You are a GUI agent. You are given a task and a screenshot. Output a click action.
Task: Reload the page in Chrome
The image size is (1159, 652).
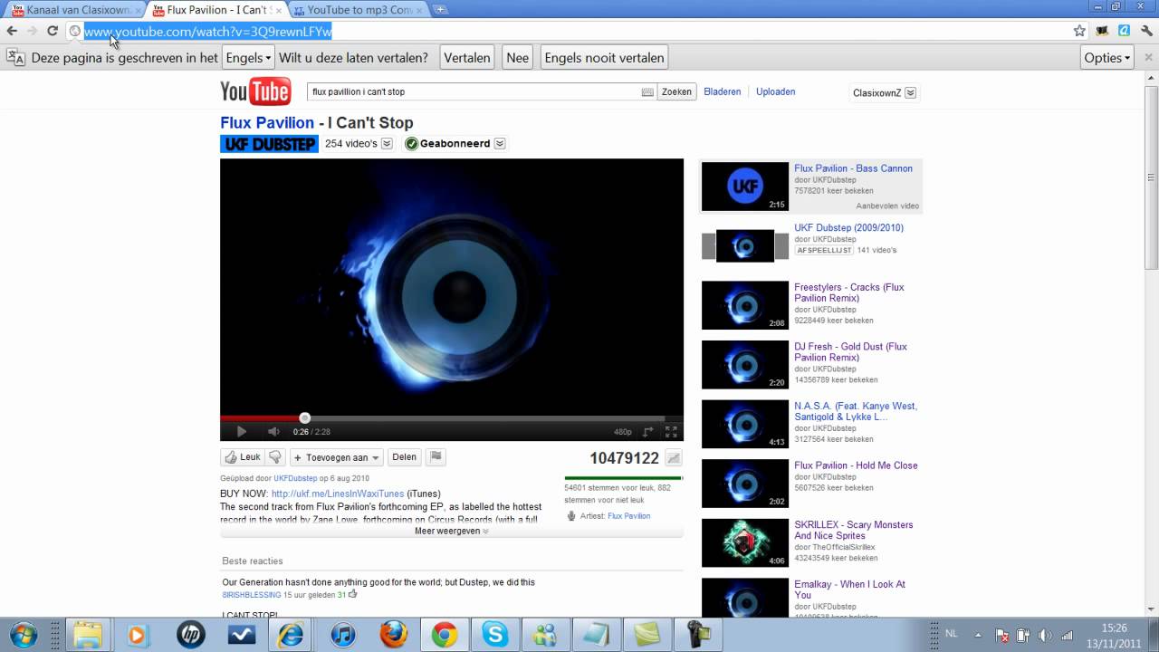click(53, 31)
